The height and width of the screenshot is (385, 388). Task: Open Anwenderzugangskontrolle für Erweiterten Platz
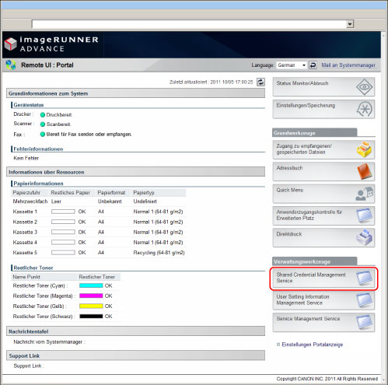click(x=323, y=215)
